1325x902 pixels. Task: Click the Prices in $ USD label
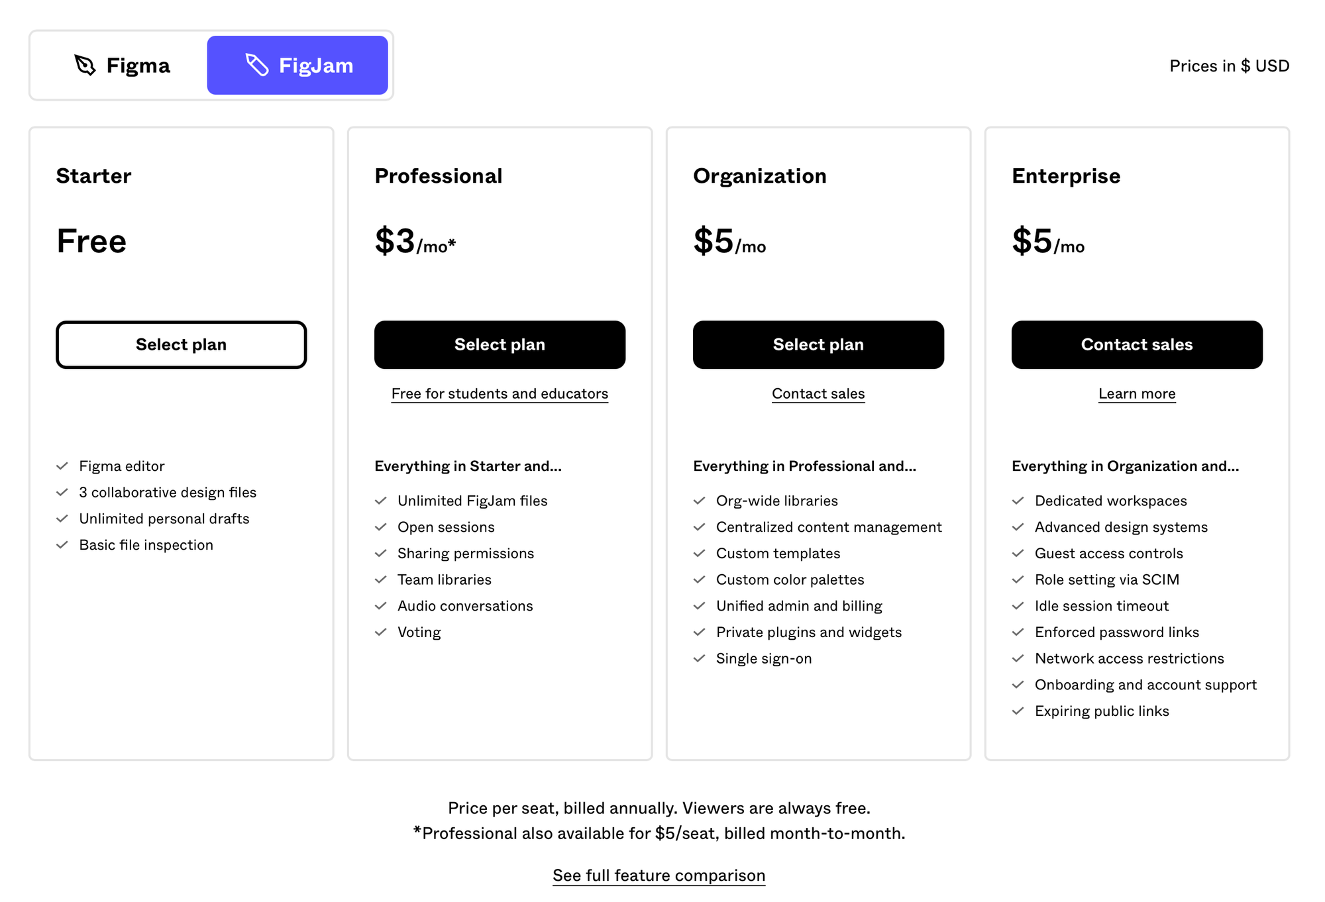point(1230,66)
